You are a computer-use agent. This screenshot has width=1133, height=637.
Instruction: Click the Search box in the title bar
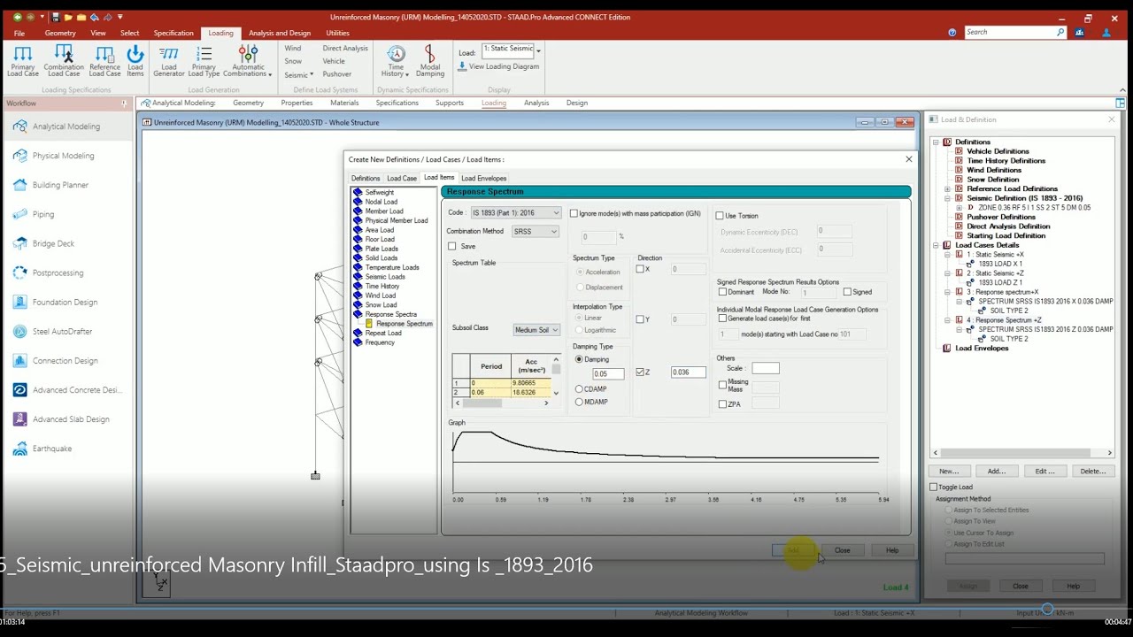click(x=1014, y=32)
